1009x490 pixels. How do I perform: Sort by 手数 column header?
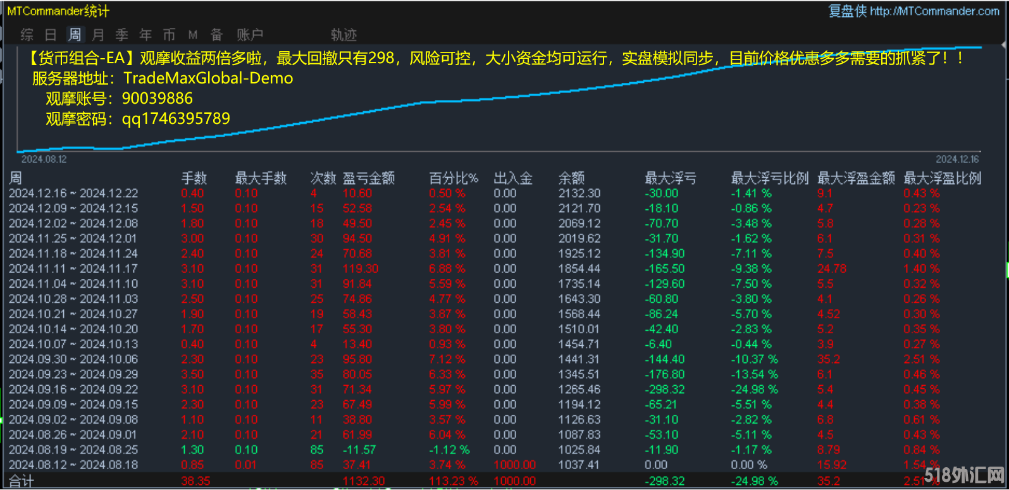point(194,178)
